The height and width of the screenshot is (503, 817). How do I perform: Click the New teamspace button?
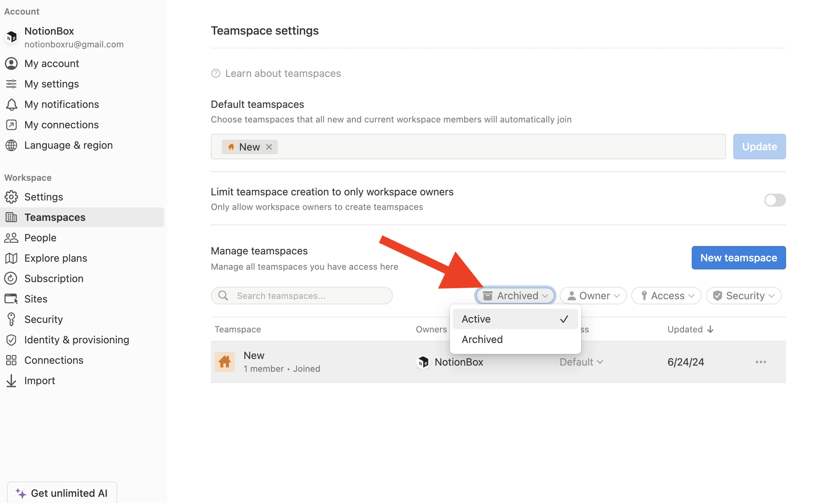click(738, 258)
